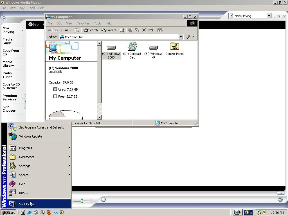Open Media Library in Media Player sidebar

pyautogui.click(x=8, y=64)
